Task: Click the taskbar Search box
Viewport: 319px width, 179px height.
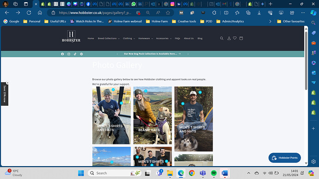Action: pyautogui.click(x=115, y=173)
